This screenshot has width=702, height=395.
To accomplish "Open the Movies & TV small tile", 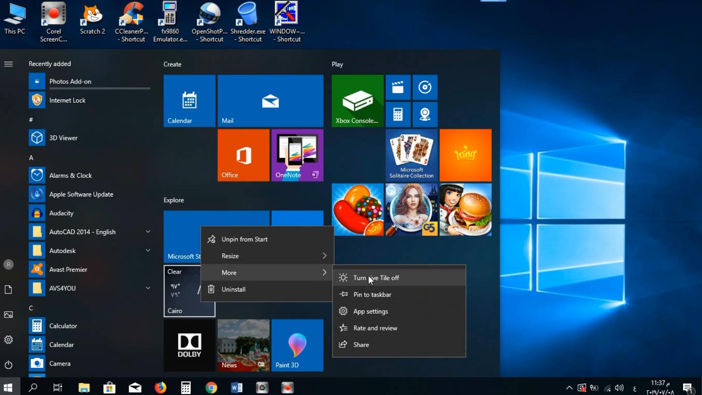I will click(398, 87).
